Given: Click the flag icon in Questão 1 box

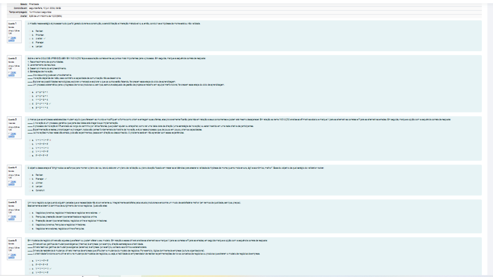Looking at the screenshot, I should tap(9, 37).
